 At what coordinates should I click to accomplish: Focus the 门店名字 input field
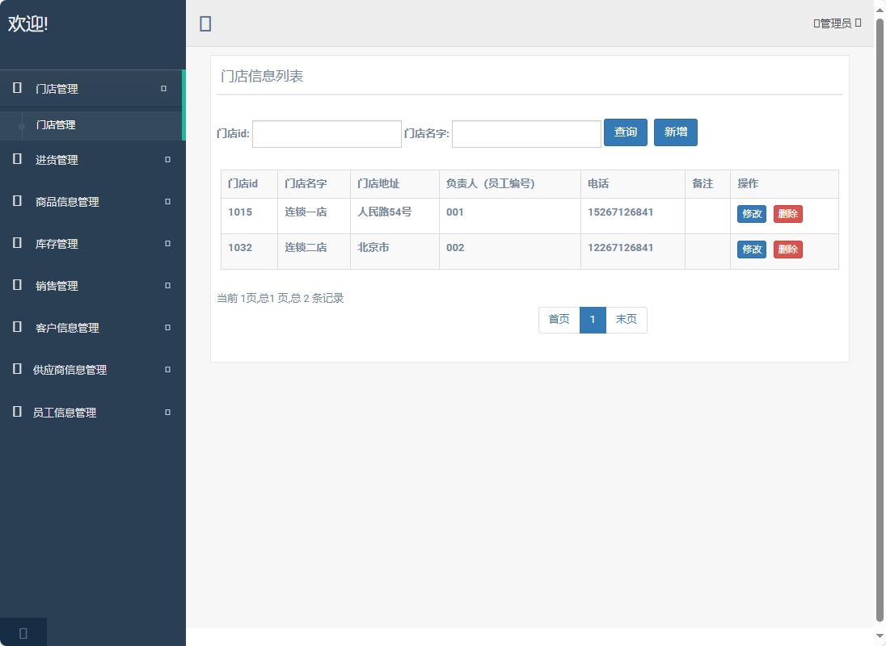(526, 134)
